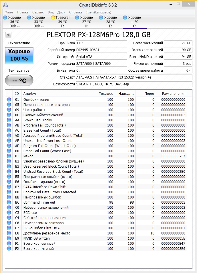Select the C: disk tab
Screen dimensions: 197x273
click(x=134, y=26)
